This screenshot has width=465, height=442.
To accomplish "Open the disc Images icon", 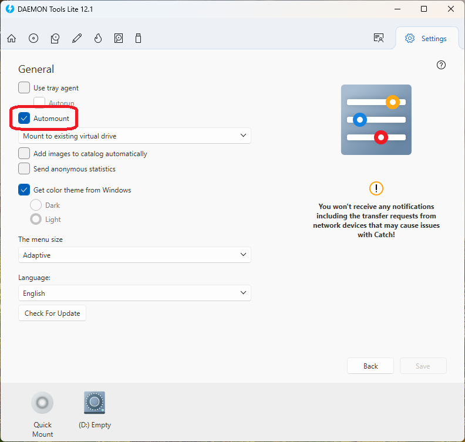I will click(33, 38).
